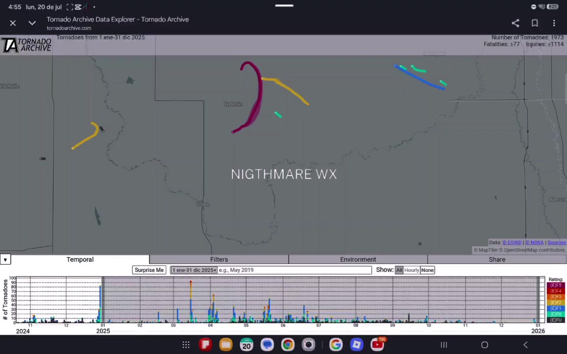Image resolution: width=567 pixels, height=354 pixels.
Task: Expand the browser's down-chevron options
Action: point(32,23)
